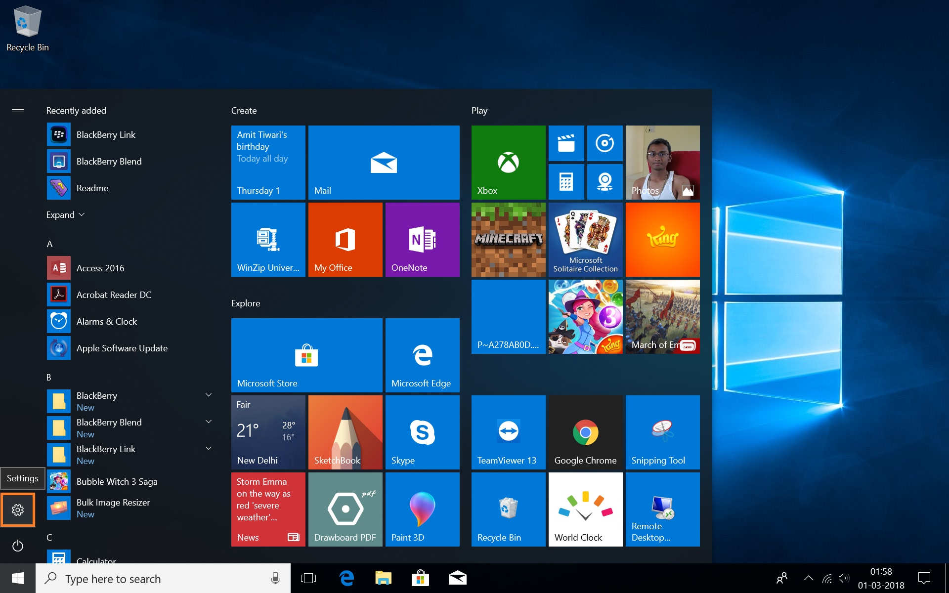Click the letter A section header

click(49, 244)
